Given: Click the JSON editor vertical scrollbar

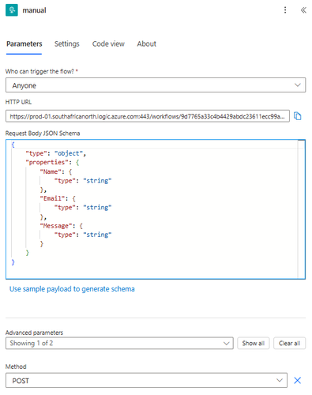Looking at the screenshot, I should coord(302,209).
